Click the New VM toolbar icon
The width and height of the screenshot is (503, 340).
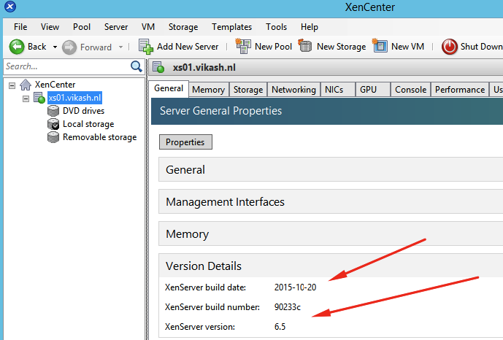(x=380, y=47)
